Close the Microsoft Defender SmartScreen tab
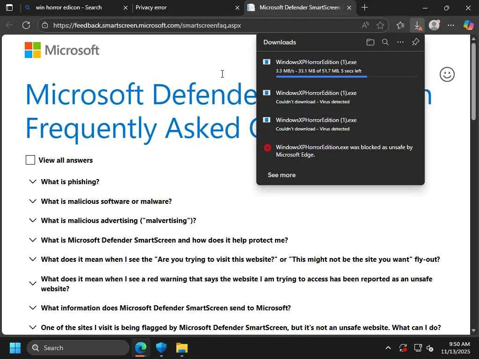The height and width of the screenshot is (359, 479). click(x=349, y=7)
